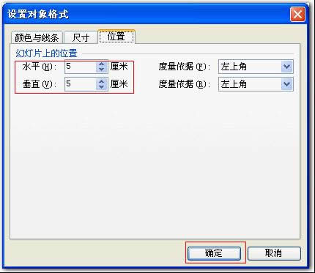Close the 设置对象格式 dialog
This screenshot has height=273, width=315.
pos(297,14)
